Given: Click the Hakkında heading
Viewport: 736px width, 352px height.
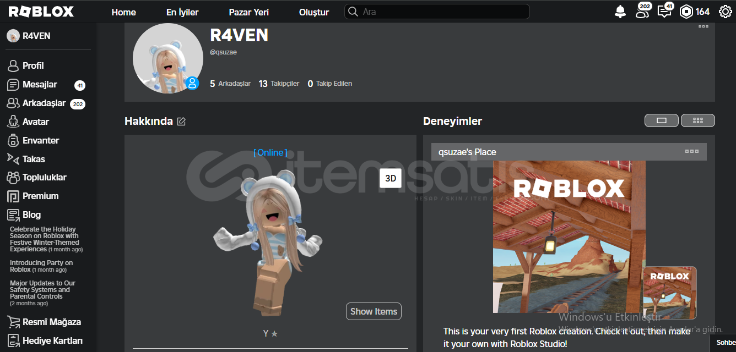Looking at the screenshot, I should (x=149, y=122).
